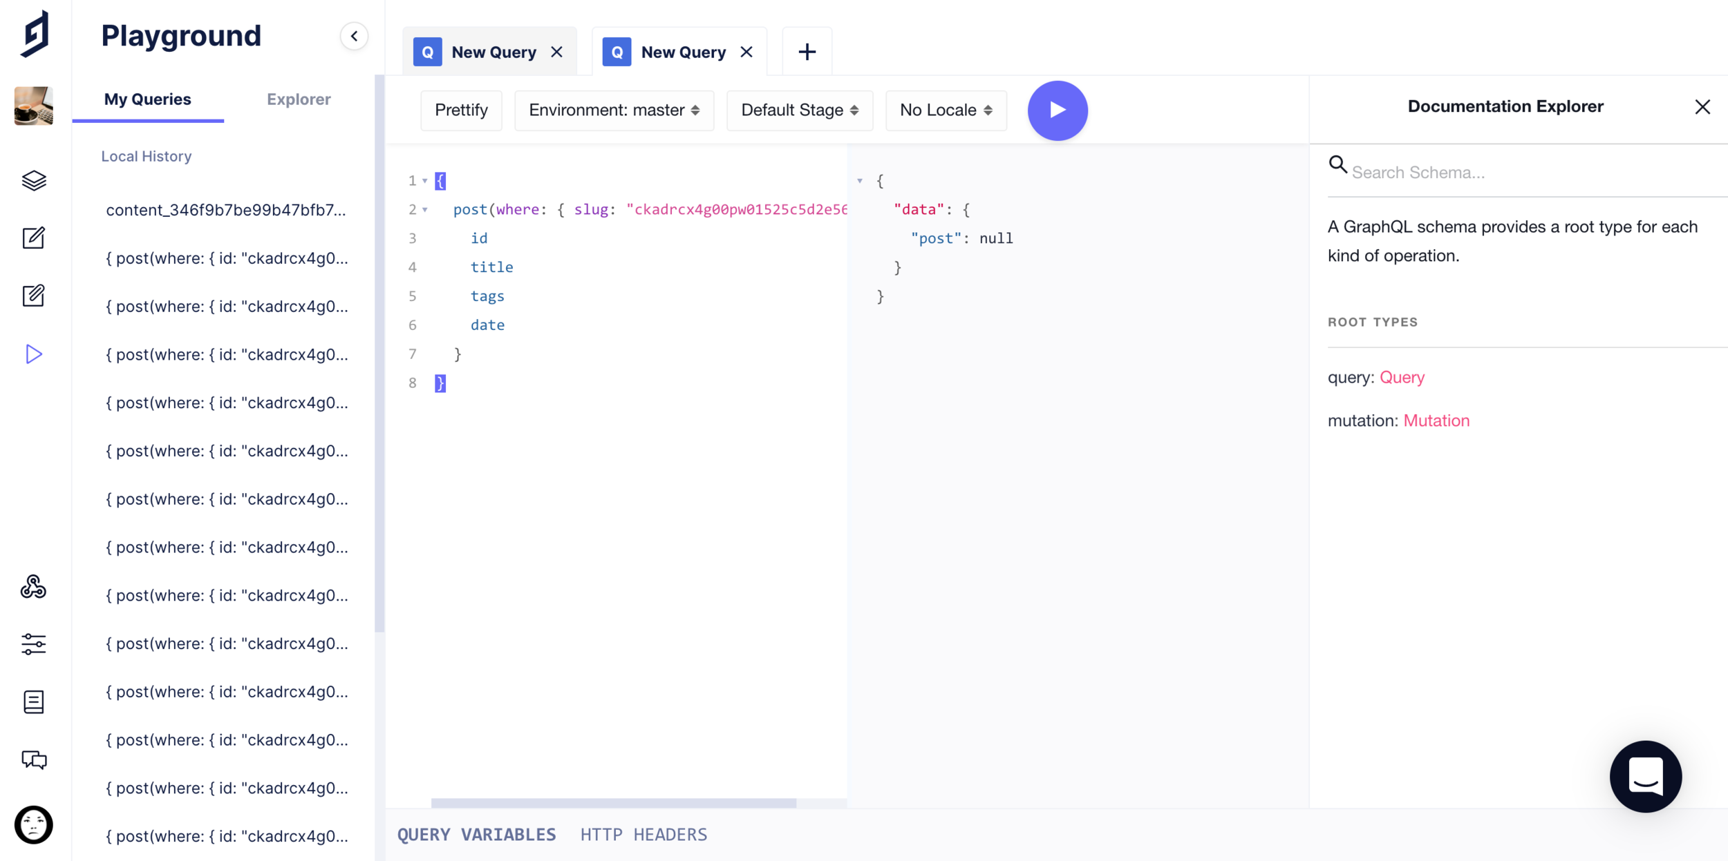Run the query with the play button
The height and width of the screenshot is (861, 1728).
point(1057,110)
